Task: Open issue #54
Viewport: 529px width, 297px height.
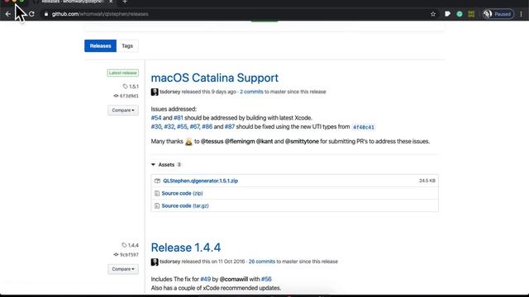Action: click(x=156, y=118)
